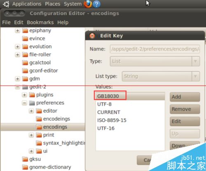The height and width of the screenshot is (171, 206).
Task: Open the List type dropdown showing String
Action: click(x=161, y=76)
